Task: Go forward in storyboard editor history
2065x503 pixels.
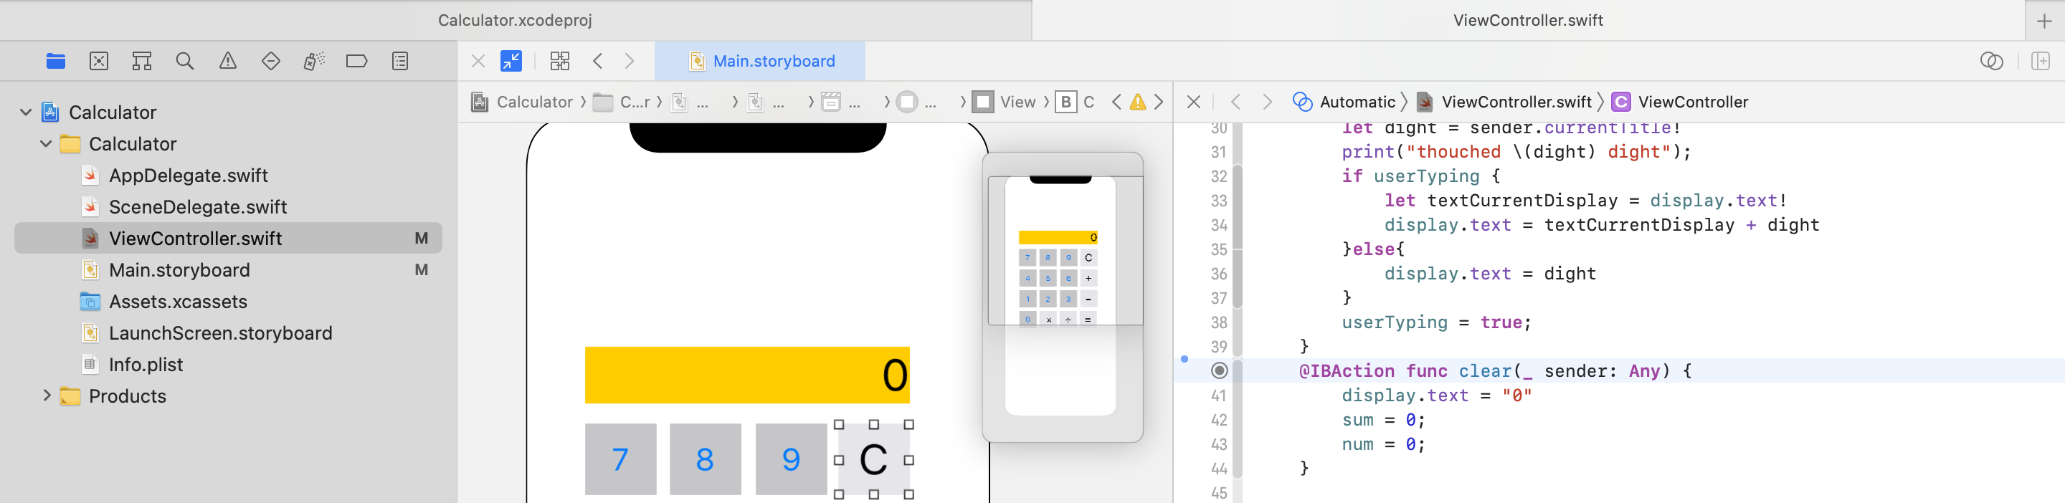Action: 630,61
